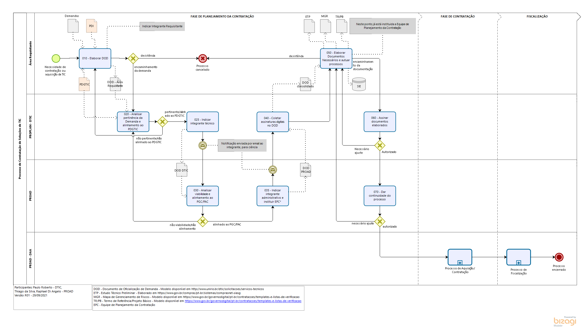This screenshot has width=582, height=335.
Task: Click the gateway diamond after 010 Elaborar DOD
Action: pyautogui.click(x=133, y=58)
